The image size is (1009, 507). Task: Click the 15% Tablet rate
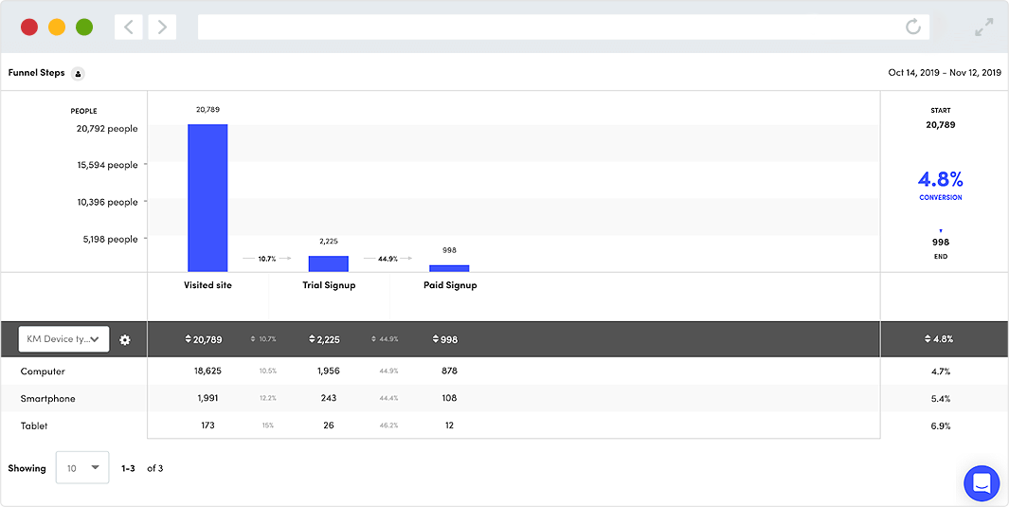(x=268, y=426)
